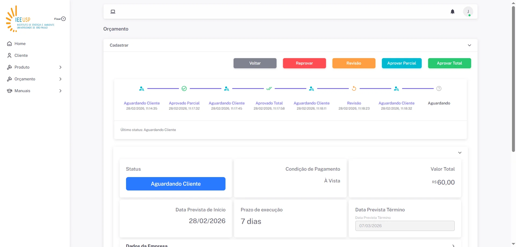The height and width of the screenshot is (247, 516).
Task: Collapse the Cadastrar panel chevron
Action: tap(470, 45)
